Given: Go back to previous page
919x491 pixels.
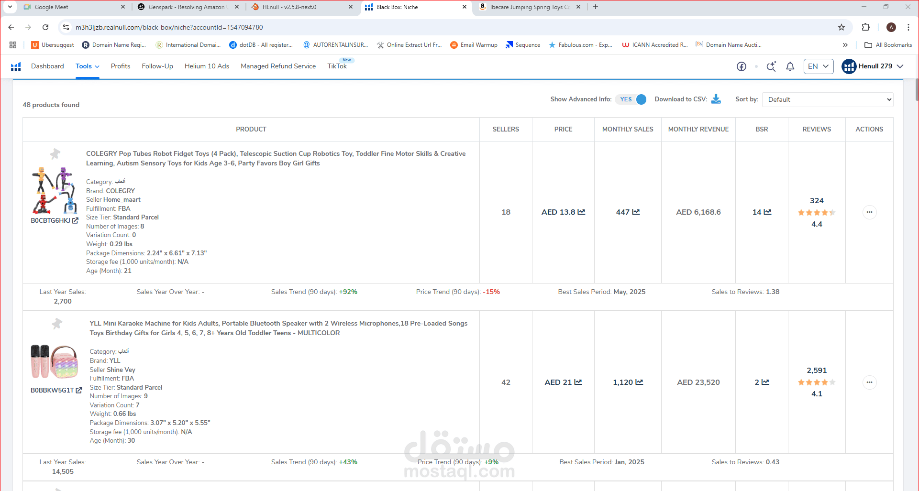Looking at the screenshot, I should (11, 27).
